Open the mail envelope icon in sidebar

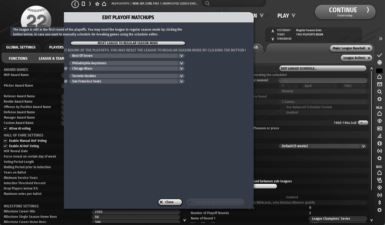pyautogui.click(x=379, y=84)
